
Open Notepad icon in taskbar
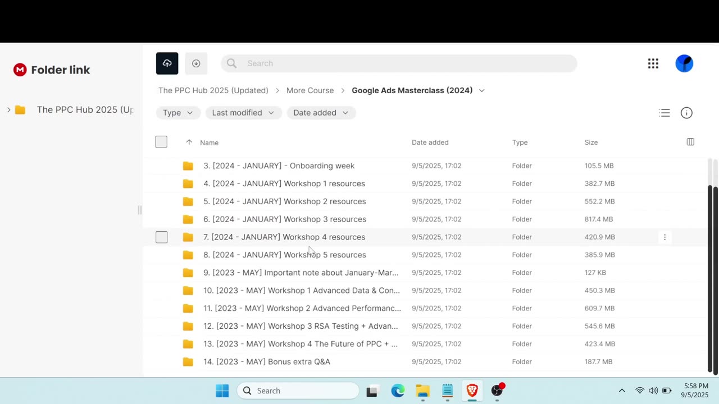(447, 391)
